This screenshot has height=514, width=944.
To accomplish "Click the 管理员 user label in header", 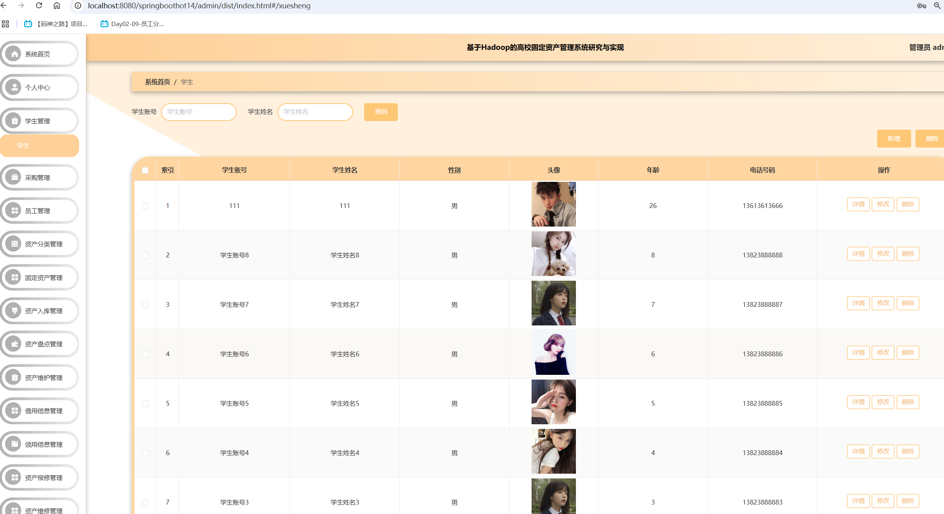I will 926,47.
